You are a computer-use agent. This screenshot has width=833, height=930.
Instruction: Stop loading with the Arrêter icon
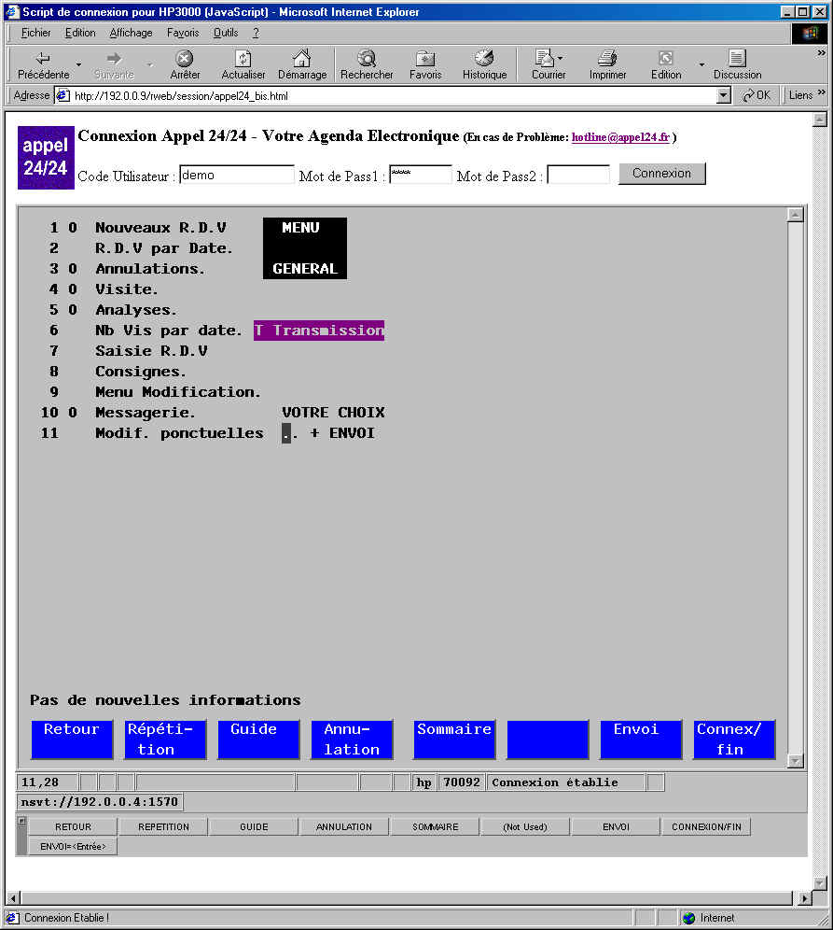(185, 58)
